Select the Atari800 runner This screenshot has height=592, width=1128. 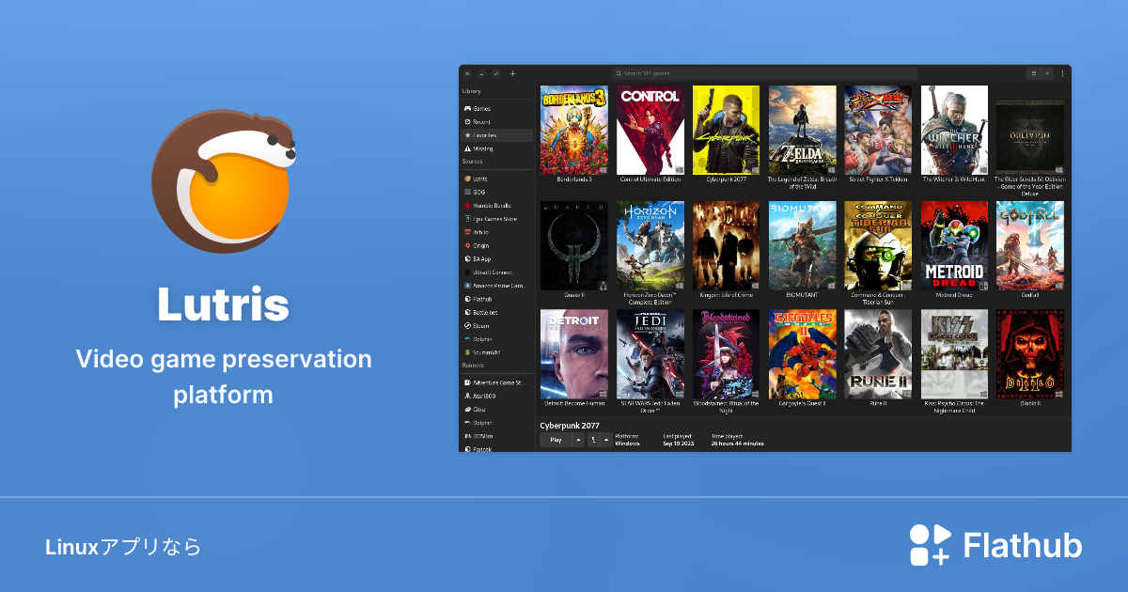(x=486, y=397)
